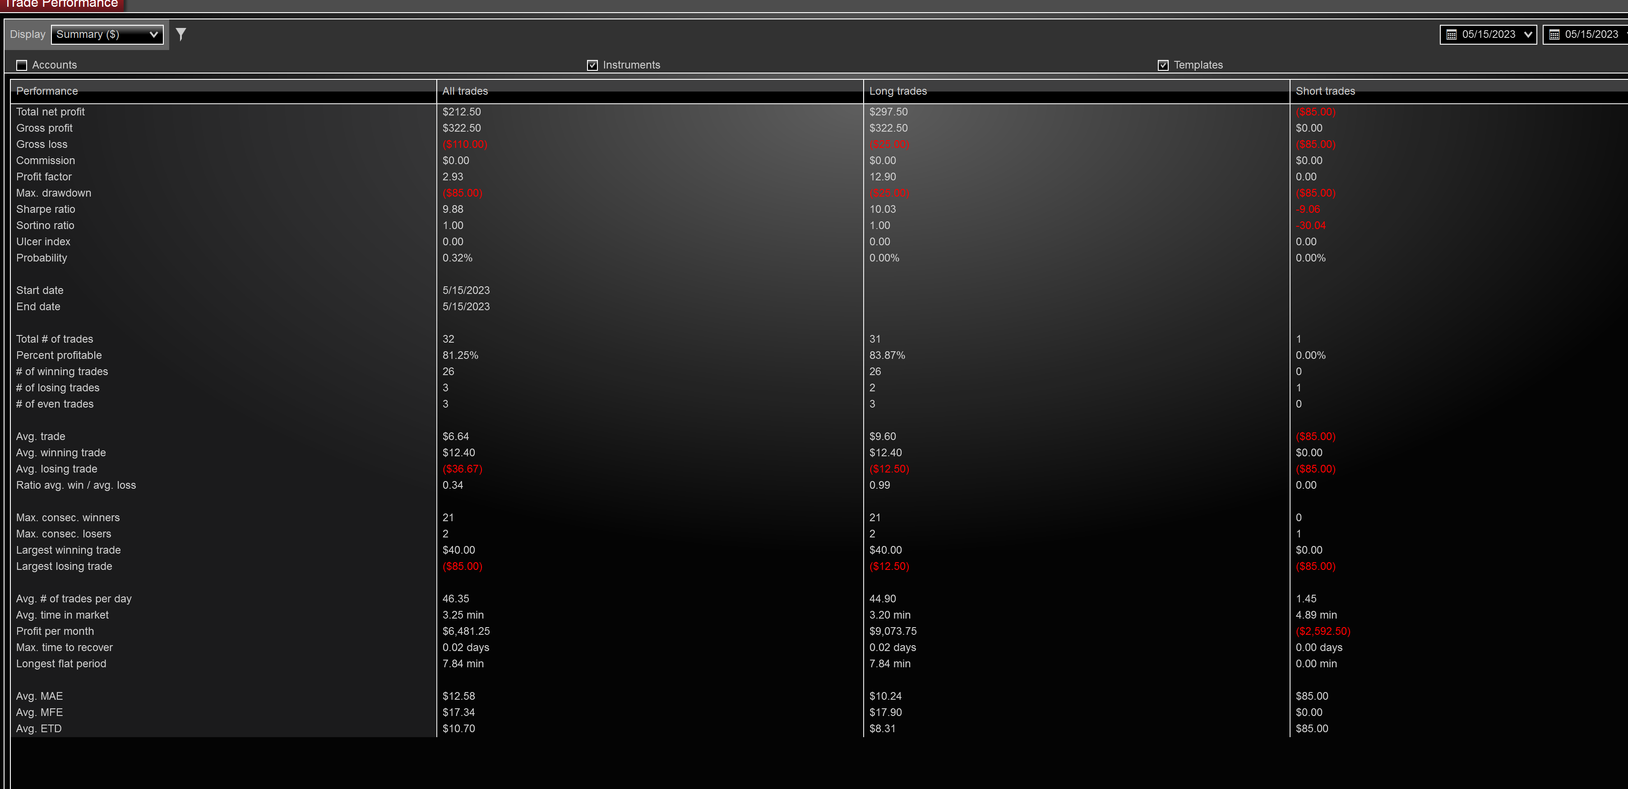
Task: Select the Avg. ETD row label
Action: tap(38, 729)
